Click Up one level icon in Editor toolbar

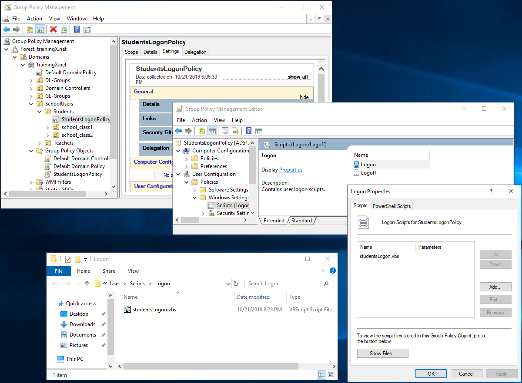coord(202,131)
